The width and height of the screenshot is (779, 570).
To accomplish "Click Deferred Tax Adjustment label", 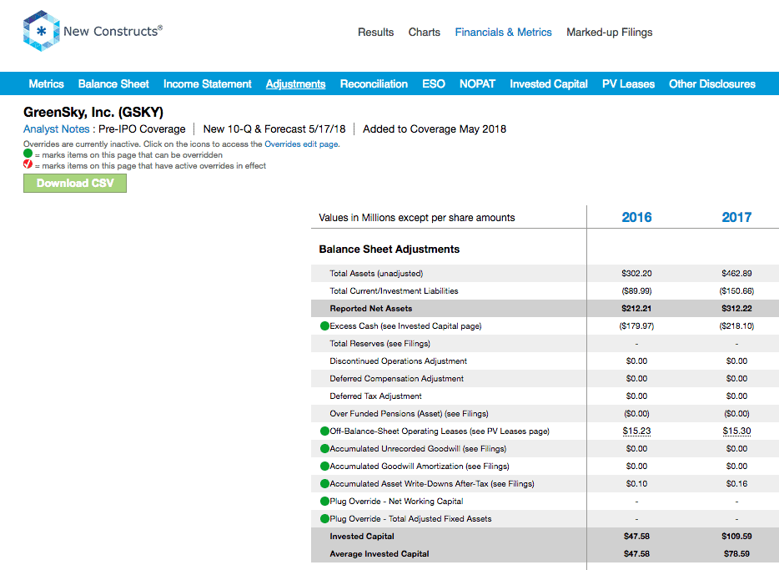I will click(375, 396).
